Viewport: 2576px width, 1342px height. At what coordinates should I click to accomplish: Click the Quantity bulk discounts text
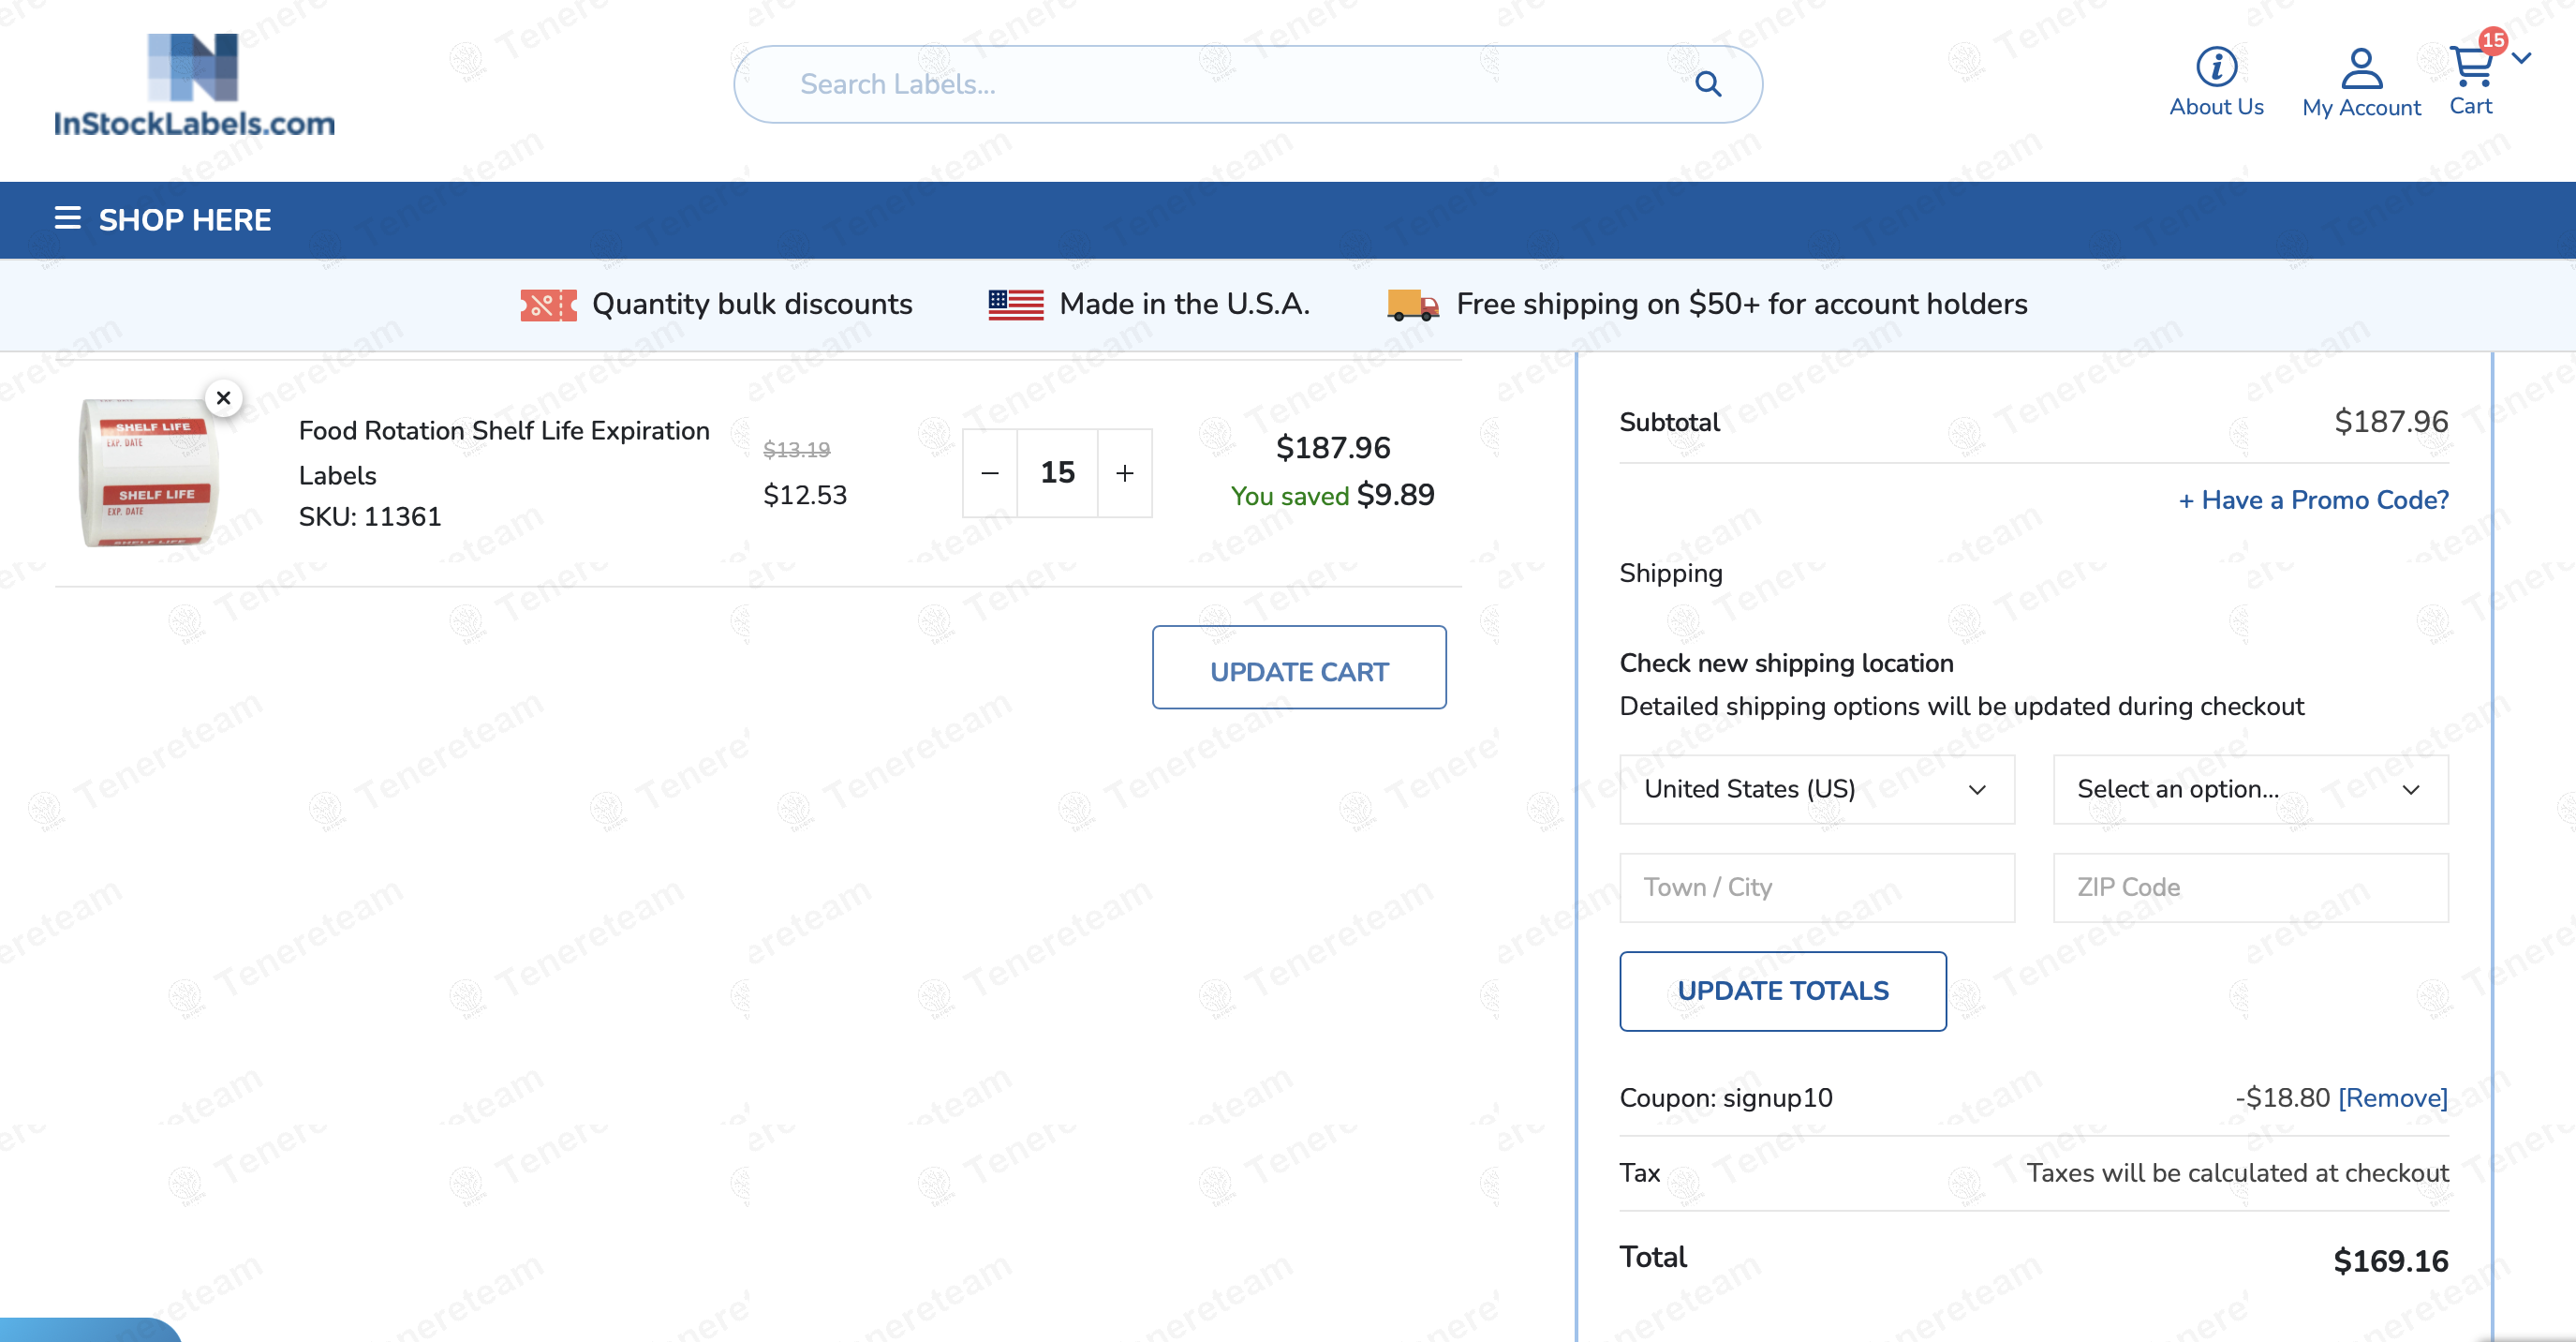pos(752,305)
